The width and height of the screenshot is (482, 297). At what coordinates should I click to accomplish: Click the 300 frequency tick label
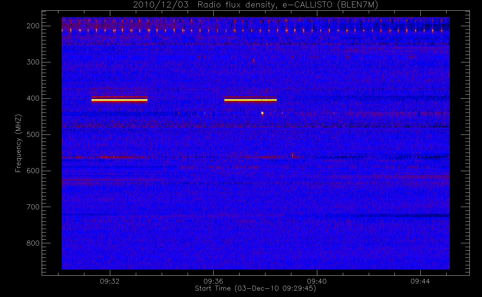point(33,62)
